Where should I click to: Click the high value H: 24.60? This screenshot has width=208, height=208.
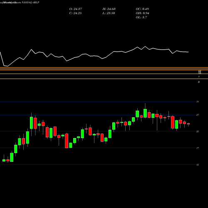(x=109, y=9)
